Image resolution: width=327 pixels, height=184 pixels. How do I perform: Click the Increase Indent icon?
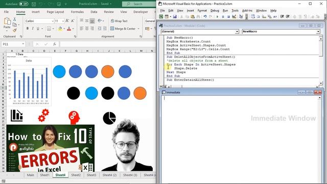point(105,29)
